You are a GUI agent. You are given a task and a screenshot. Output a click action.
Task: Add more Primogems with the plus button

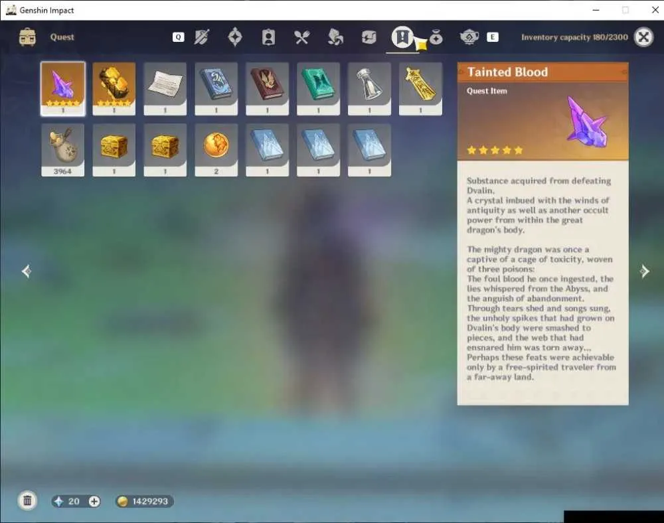coord(94,501)
